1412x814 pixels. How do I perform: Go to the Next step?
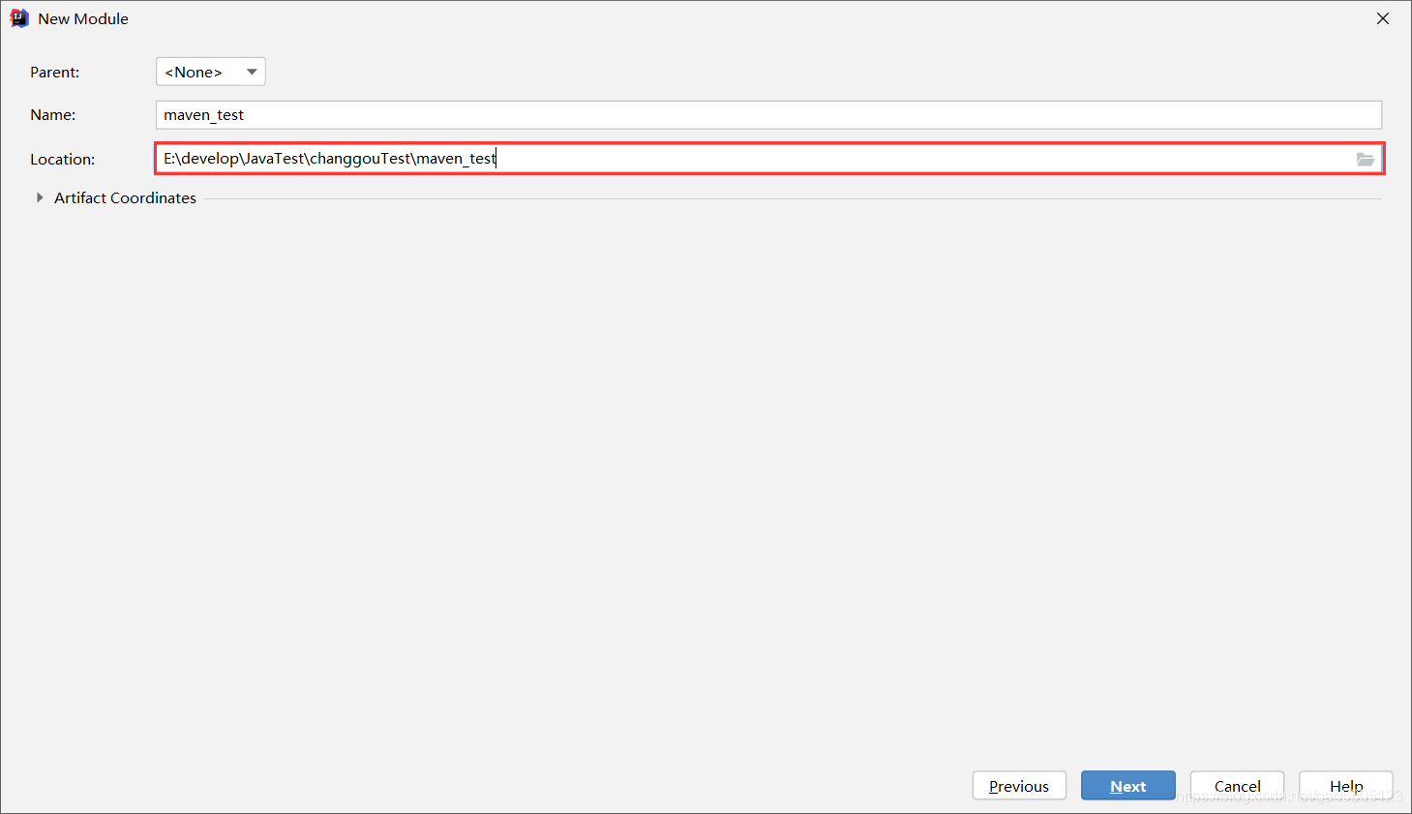1128,786
